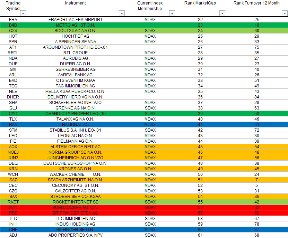
Task: Click the GERRESHEIMER AG cell
Action: click(x=76, y=69)
